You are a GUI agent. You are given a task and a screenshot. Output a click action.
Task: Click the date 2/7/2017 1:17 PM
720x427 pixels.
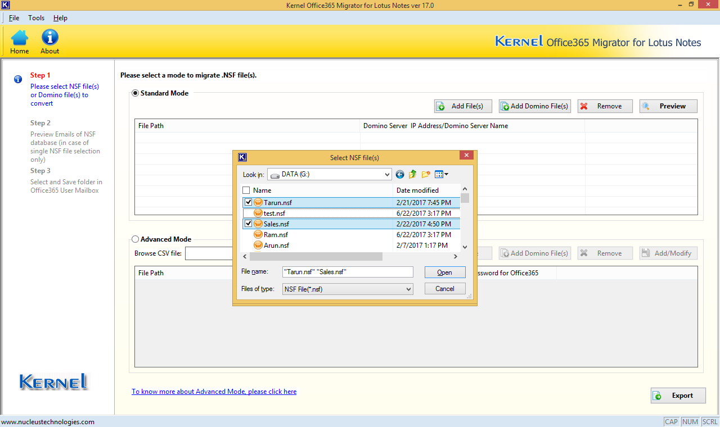pos(422,246)
